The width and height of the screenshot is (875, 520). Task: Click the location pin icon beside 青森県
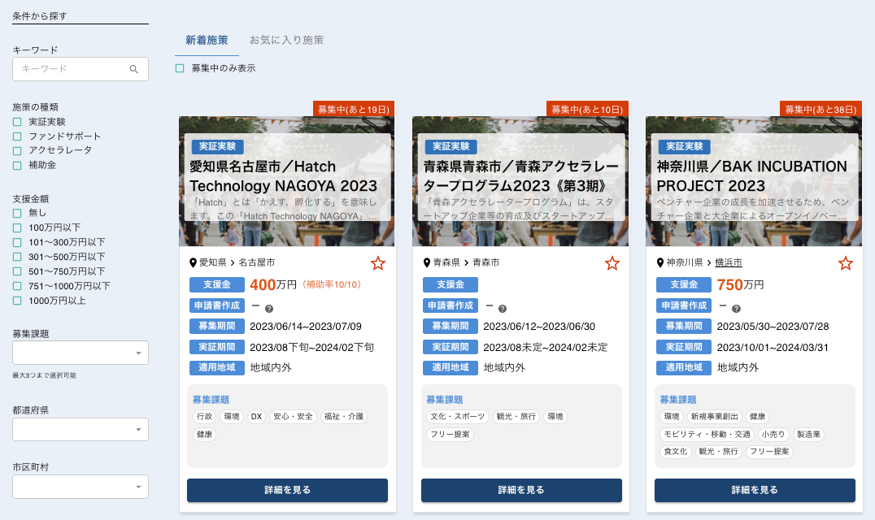point(427,262)
